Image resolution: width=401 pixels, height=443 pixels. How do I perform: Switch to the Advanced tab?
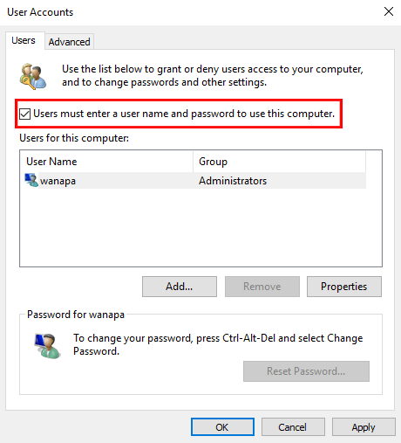(x=69, y=42)
